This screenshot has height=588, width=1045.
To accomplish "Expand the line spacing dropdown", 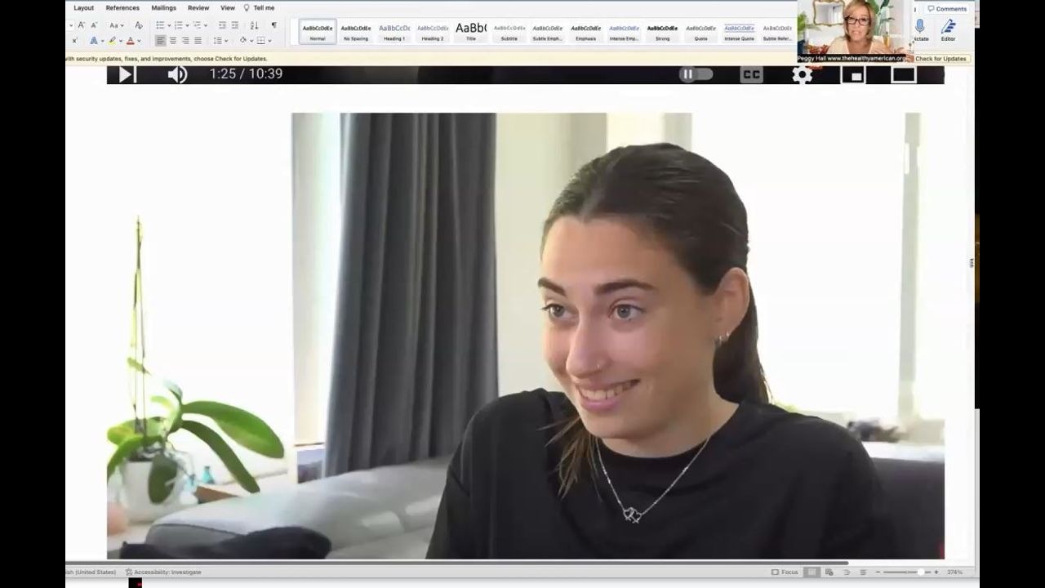I will pyautogui.click(x=227, y=41).
